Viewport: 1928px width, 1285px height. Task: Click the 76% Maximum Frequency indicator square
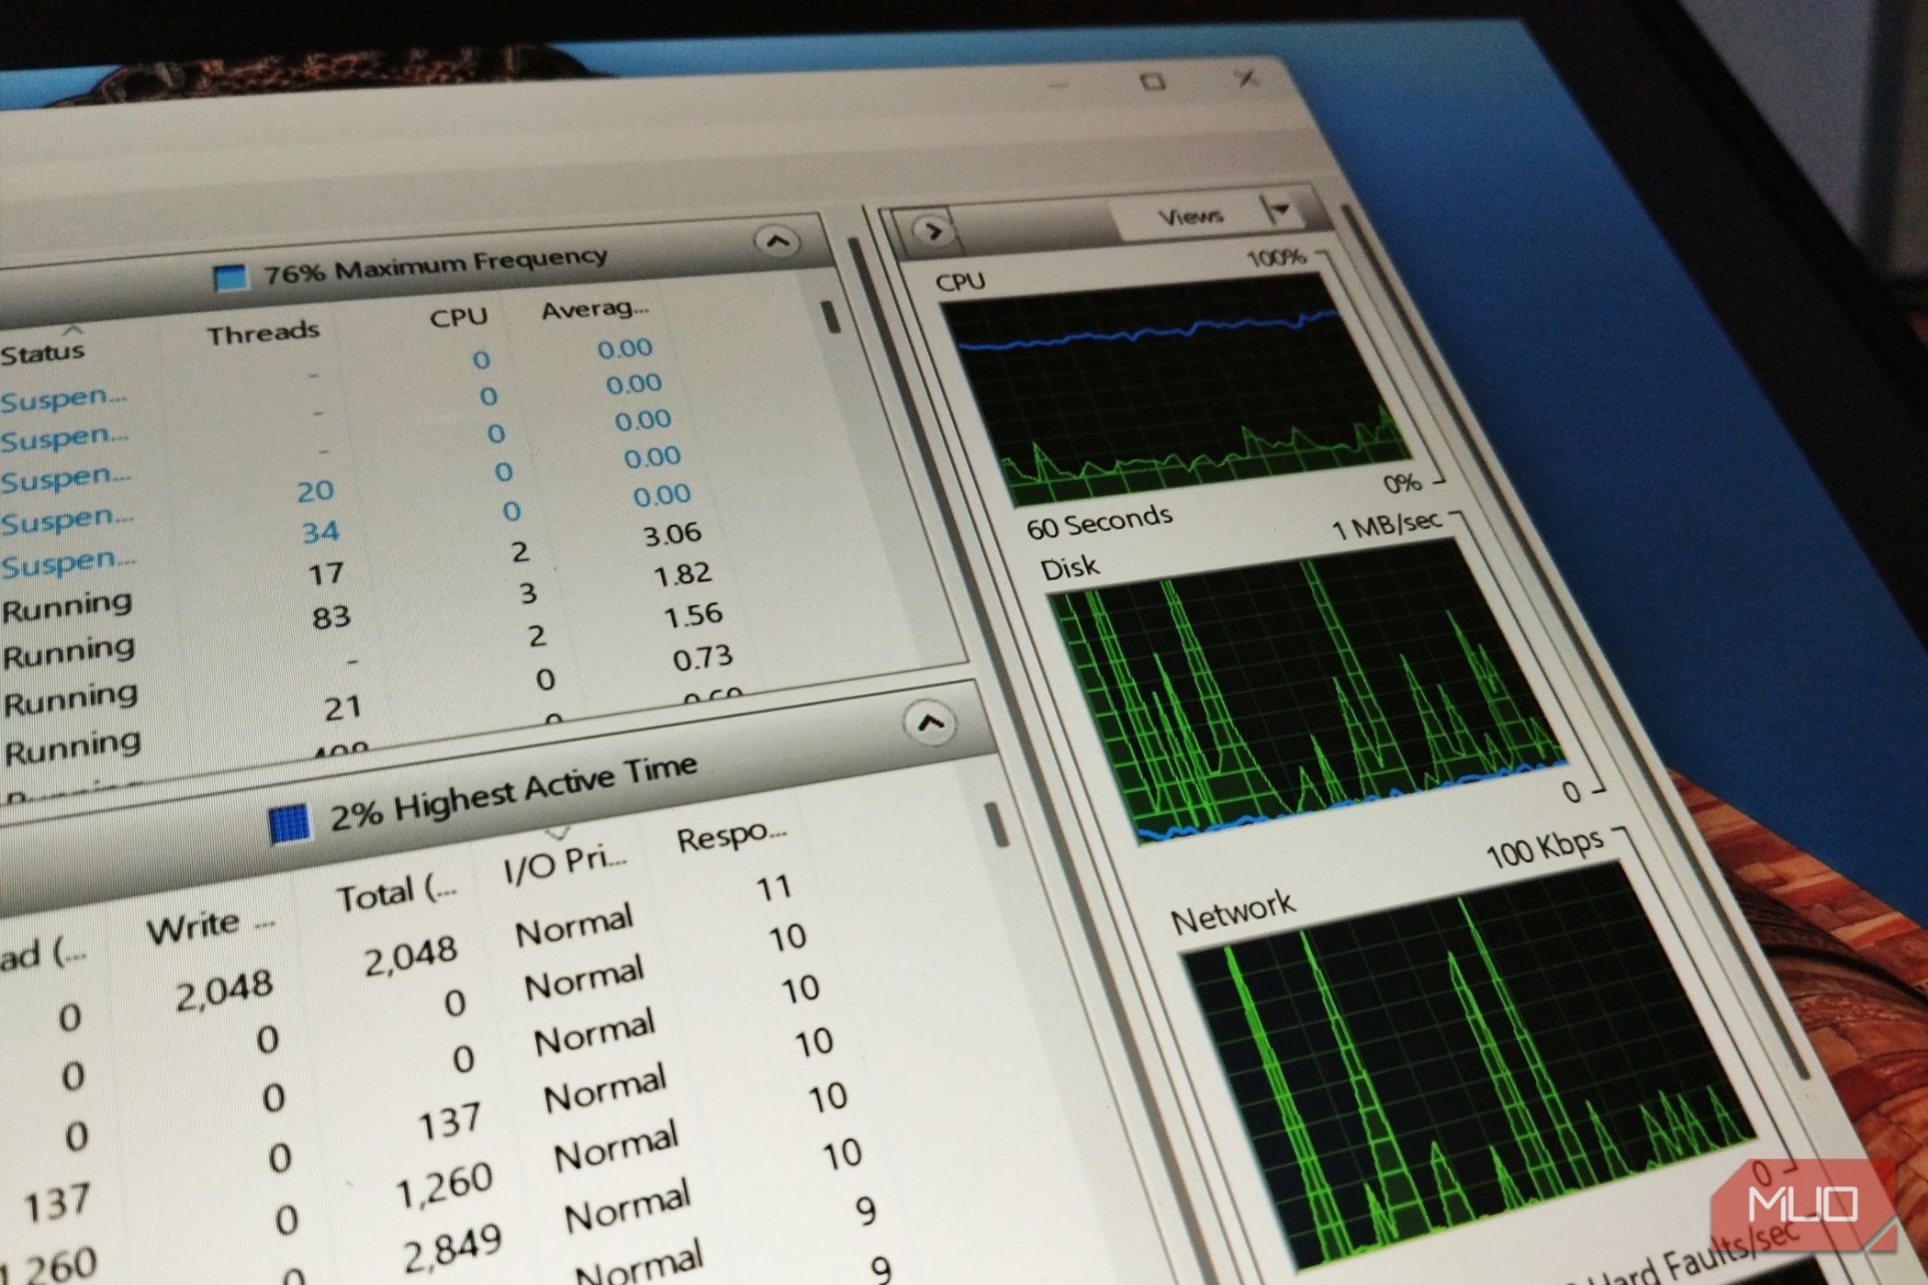coord(230,277)
